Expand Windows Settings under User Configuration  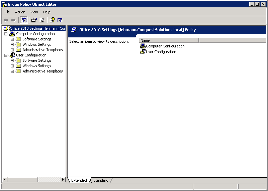point(12,66)
